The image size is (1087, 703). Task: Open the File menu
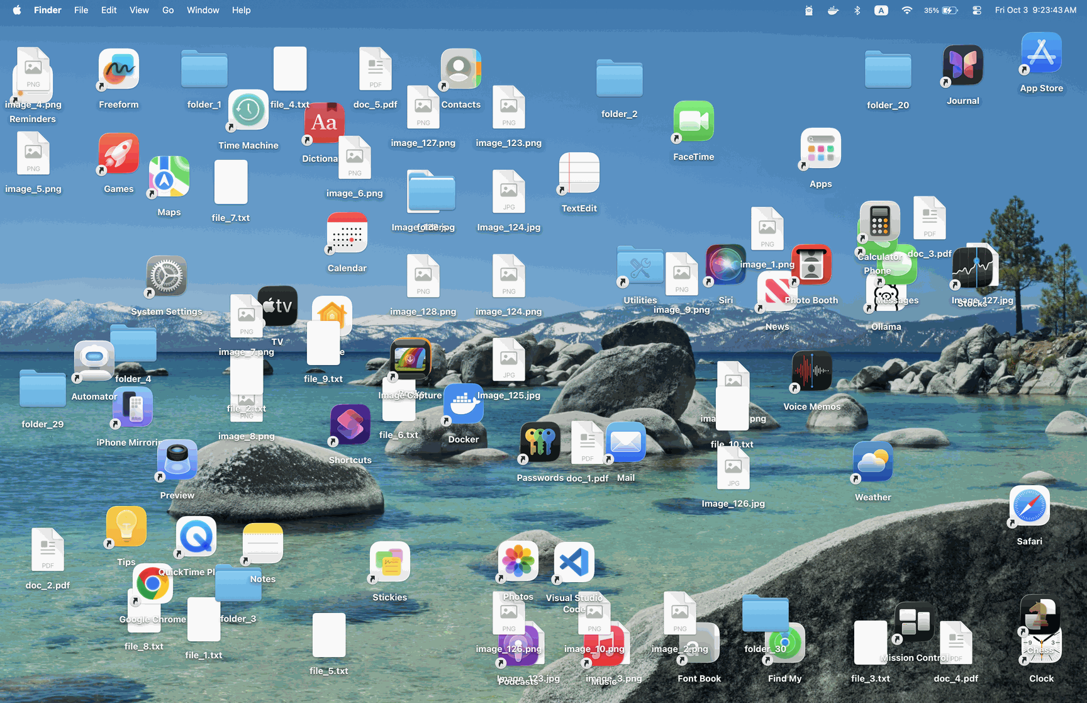point(81,10)
